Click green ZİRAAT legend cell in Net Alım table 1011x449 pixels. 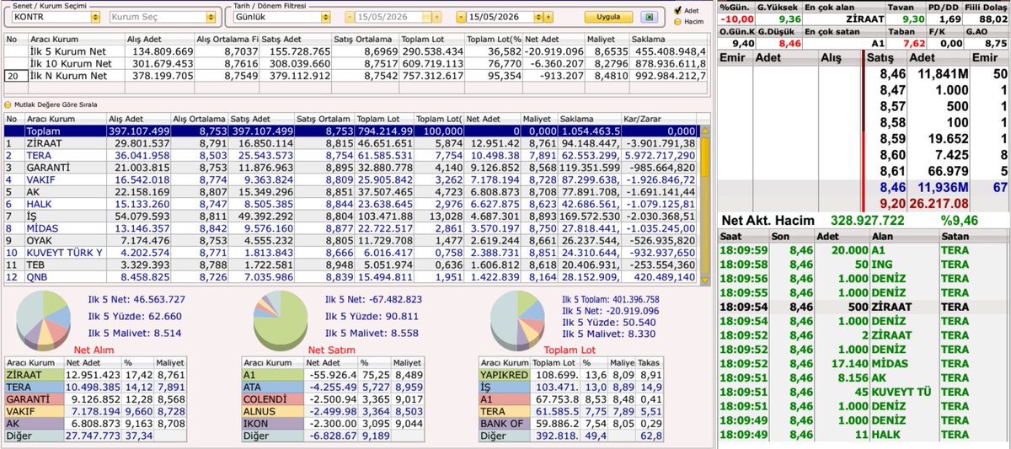[34, 374]
